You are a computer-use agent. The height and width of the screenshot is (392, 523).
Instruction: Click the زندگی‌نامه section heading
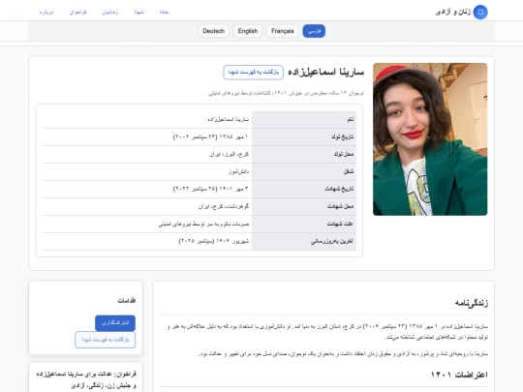[x=472, y=303]
